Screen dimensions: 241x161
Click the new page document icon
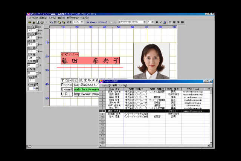tap(38, 22)
